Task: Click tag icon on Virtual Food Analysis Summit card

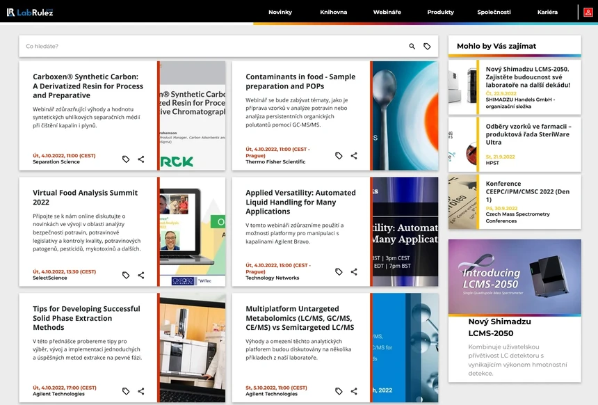Action: [x=126, y=275]
